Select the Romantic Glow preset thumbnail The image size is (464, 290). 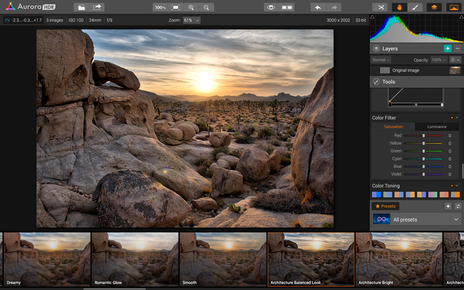135,259
